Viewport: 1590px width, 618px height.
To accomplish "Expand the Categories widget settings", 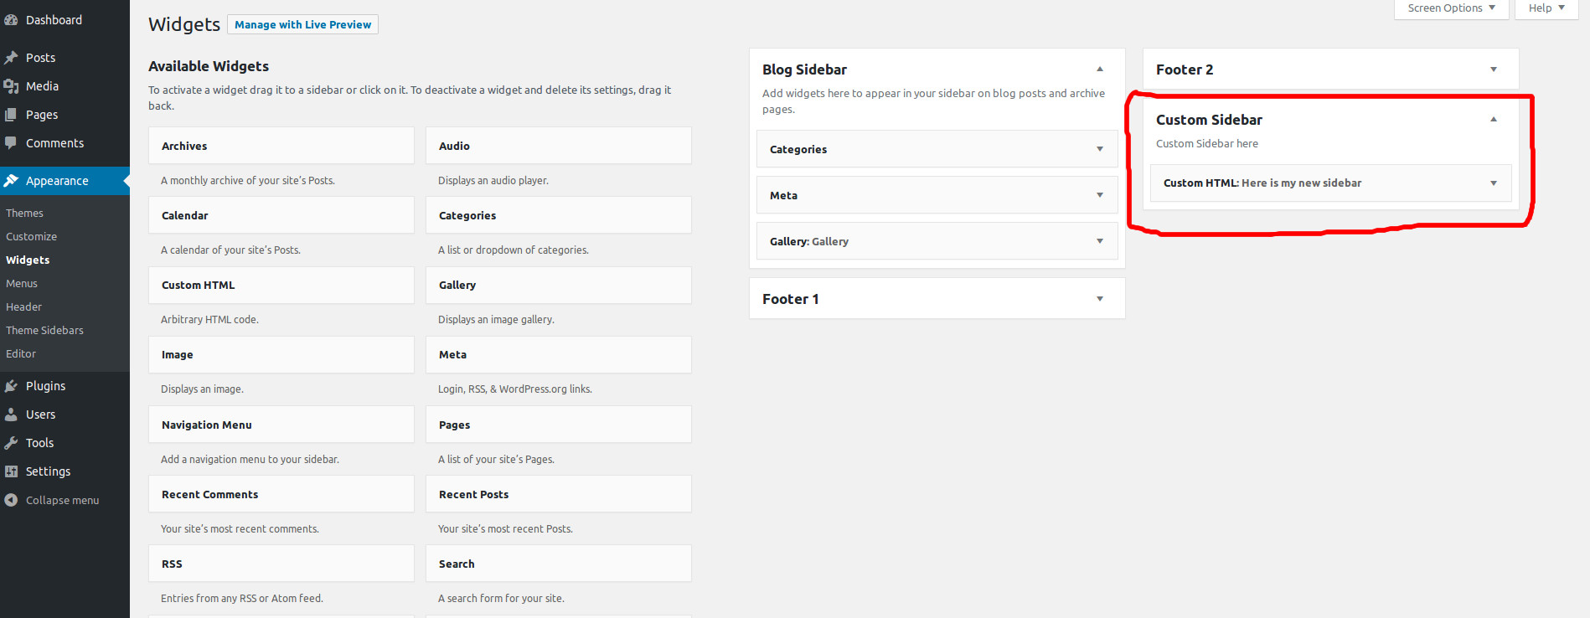I will point(1100,149).
